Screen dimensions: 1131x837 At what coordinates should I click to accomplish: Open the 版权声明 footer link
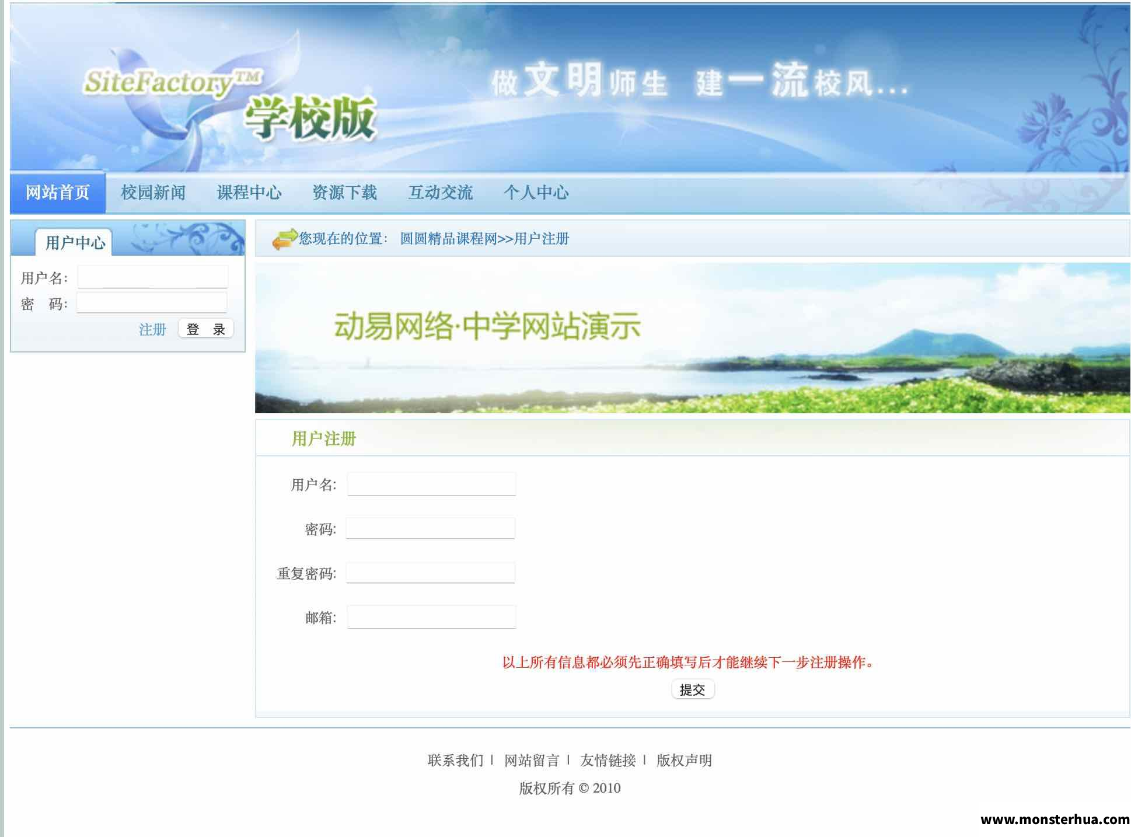(684, 761)
